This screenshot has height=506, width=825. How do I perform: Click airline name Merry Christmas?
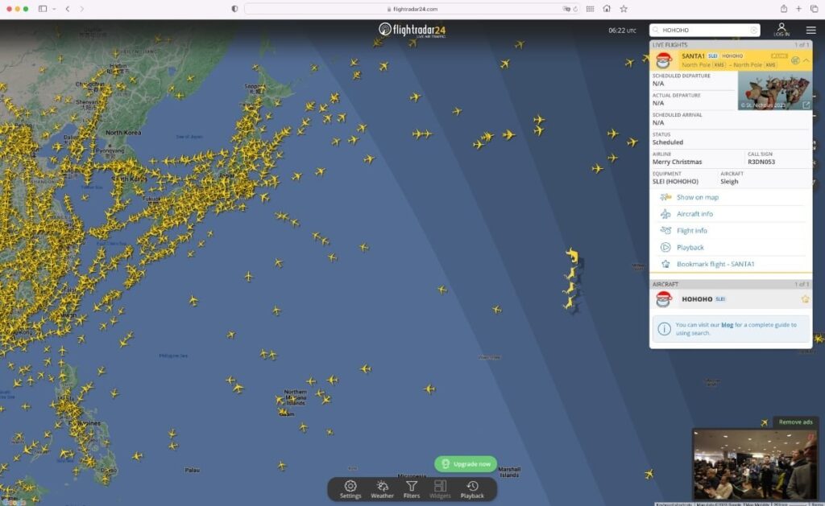(x=677, y=162)
